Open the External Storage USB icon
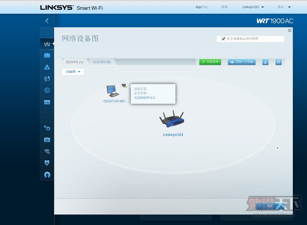 click(47, 102)
